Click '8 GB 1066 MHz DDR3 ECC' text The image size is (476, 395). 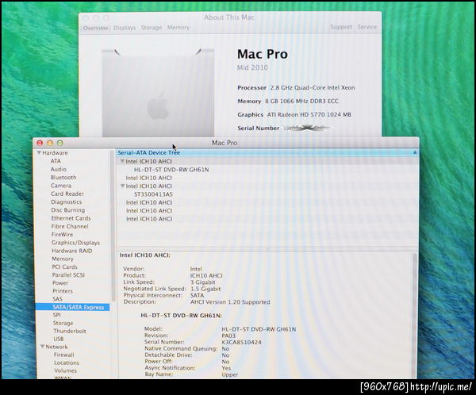[x=301, y=101]
